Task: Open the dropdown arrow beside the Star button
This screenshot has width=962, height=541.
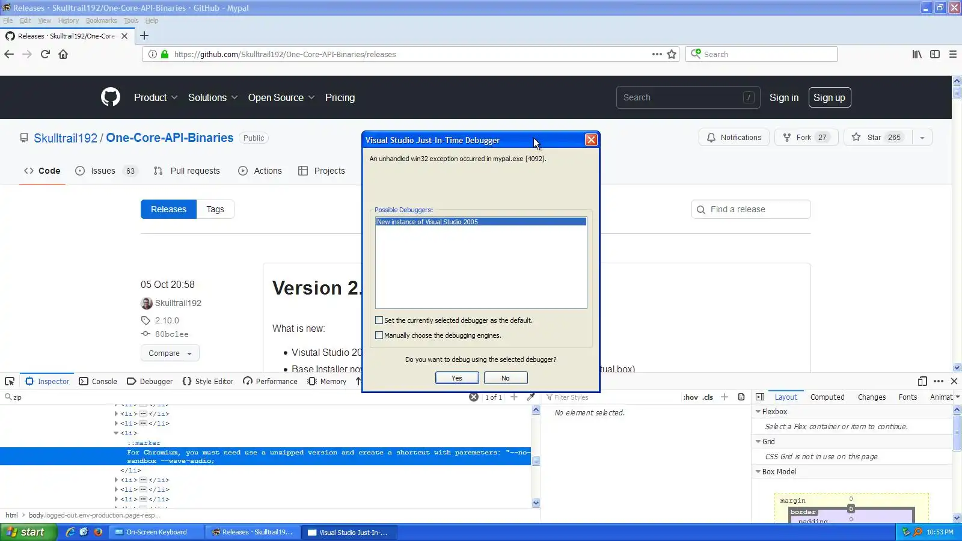Action: pyautogui.click(x=922, y=138)
